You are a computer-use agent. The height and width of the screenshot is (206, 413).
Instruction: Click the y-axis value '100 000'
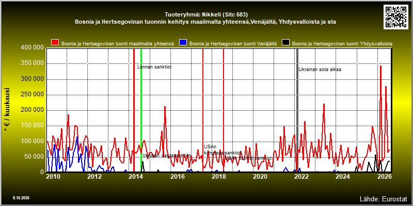(33, 141)
